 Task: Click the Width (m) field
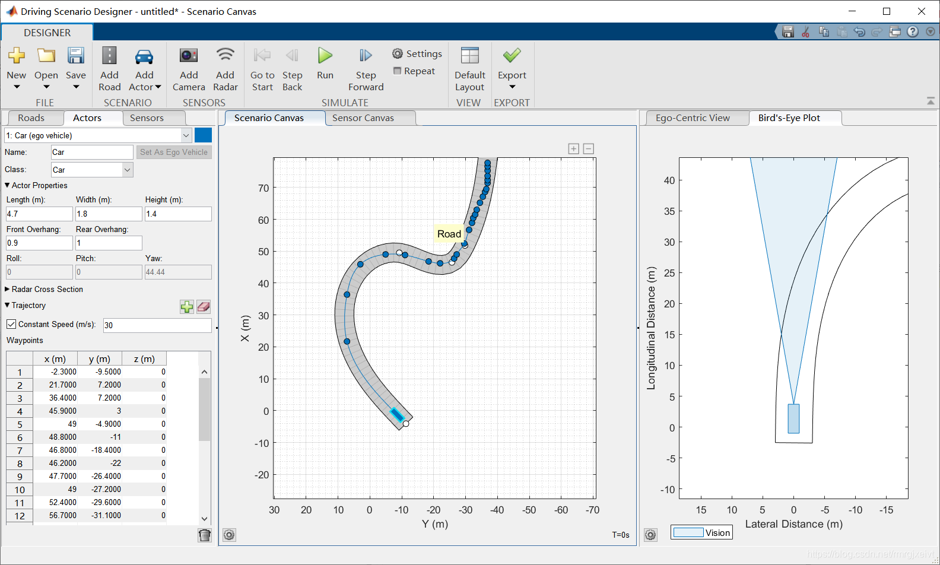coord(109,214)
